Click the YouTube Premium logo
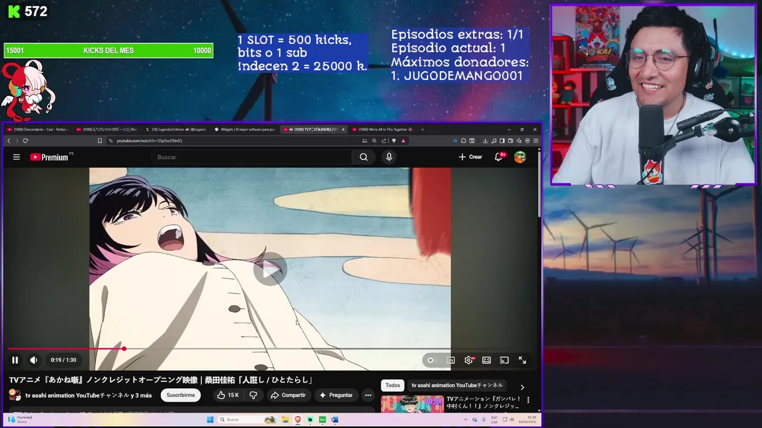Screen dimensions: 762x428 tap(50, 157)
